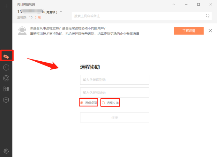Select the 远程文件 radio option

pos(103,103)
